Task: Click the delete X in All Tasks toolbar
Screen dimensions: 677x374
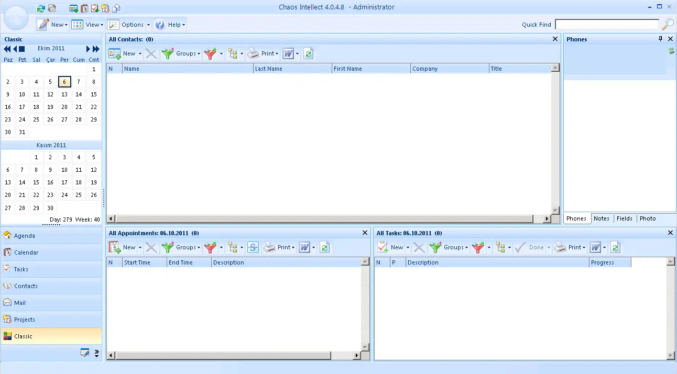Action: click(419, 247)
